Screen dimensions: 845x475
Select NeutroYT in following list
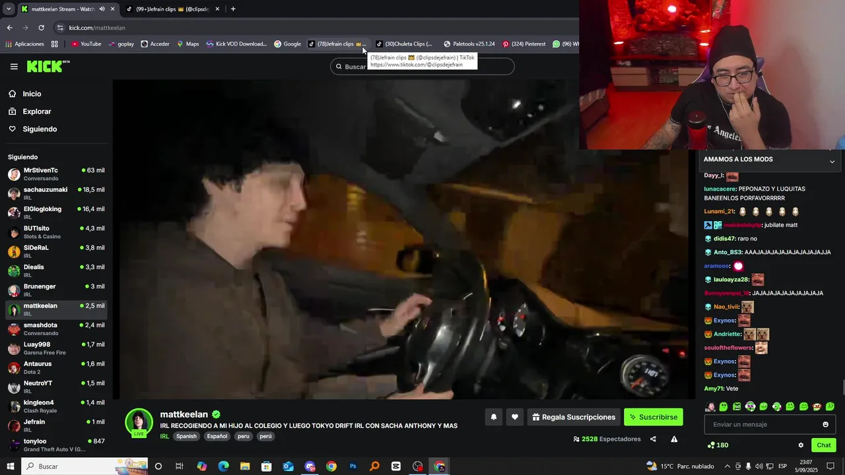pos(56,387)
